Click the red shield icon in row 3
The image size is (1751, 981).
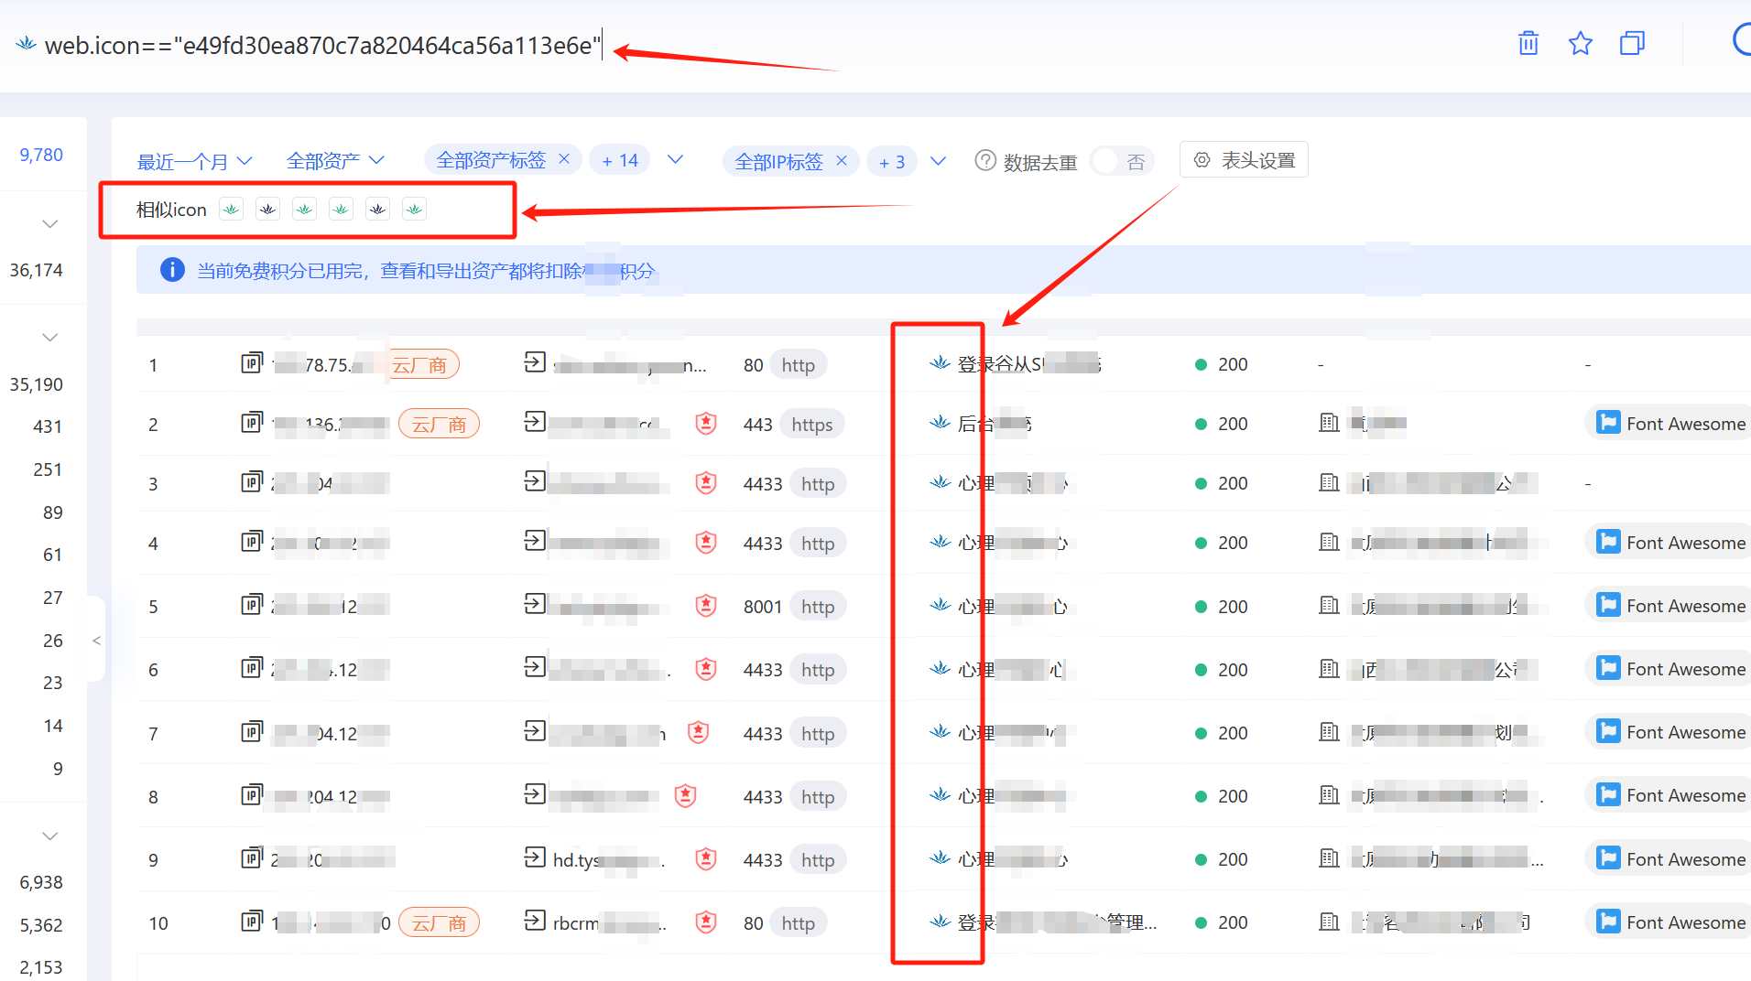pos(705,482)
